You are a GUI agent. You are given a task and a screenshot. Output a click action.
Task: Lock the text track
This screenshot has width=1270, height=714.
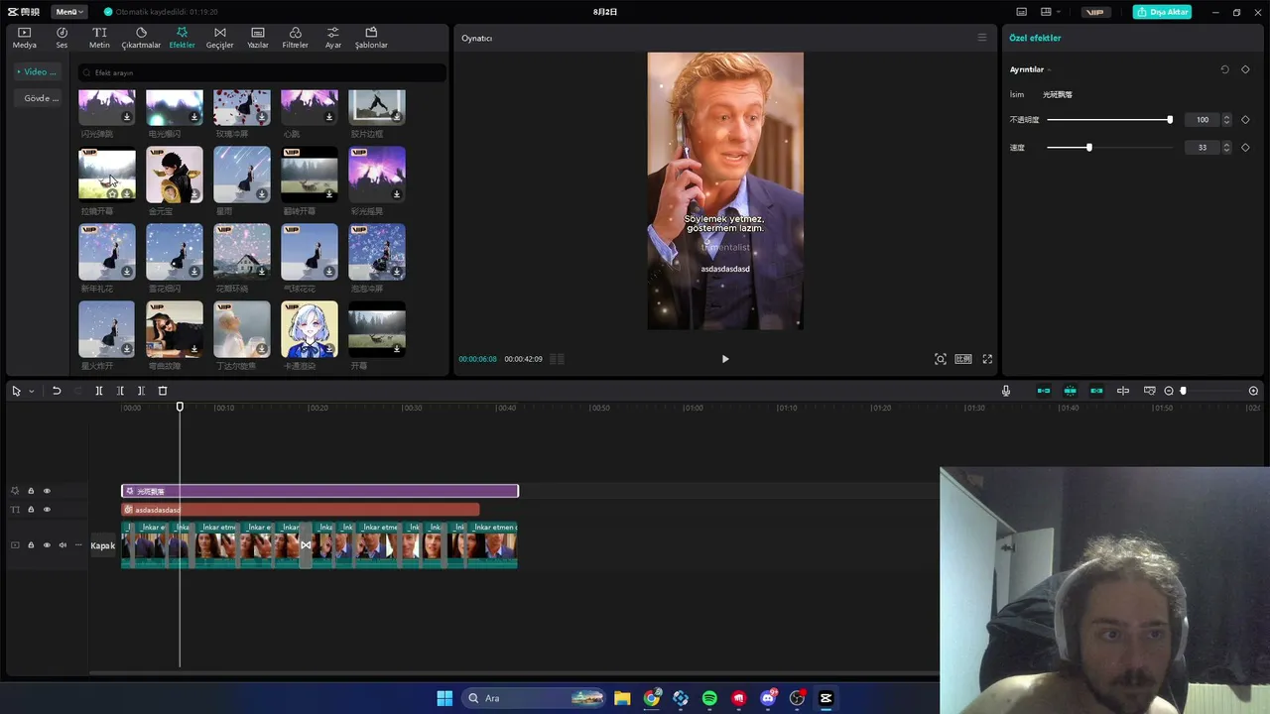click(31, 510)
